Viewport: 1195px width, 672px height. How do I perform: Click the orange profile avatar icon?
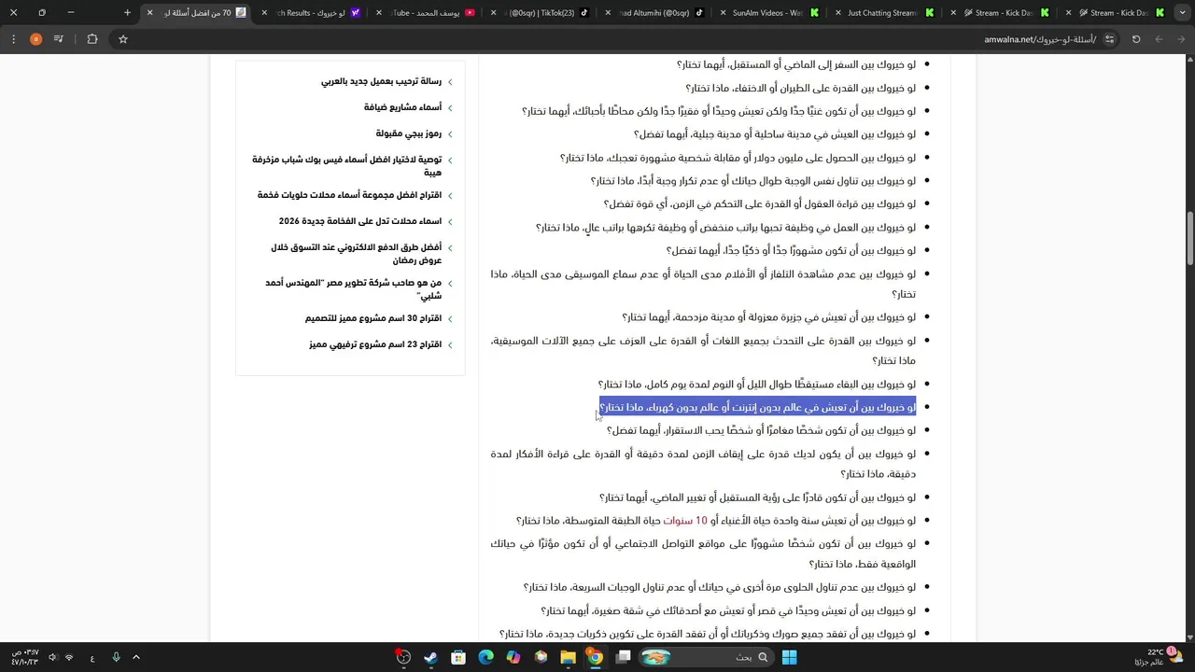pos(35,39)
